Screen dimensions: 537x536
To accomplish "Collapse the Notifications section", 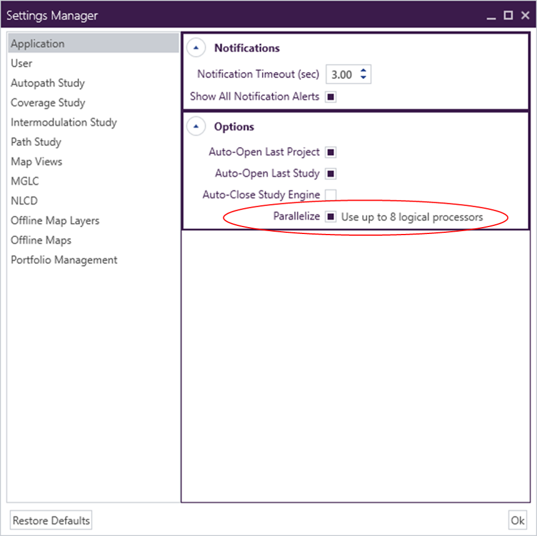I will 197,48.
